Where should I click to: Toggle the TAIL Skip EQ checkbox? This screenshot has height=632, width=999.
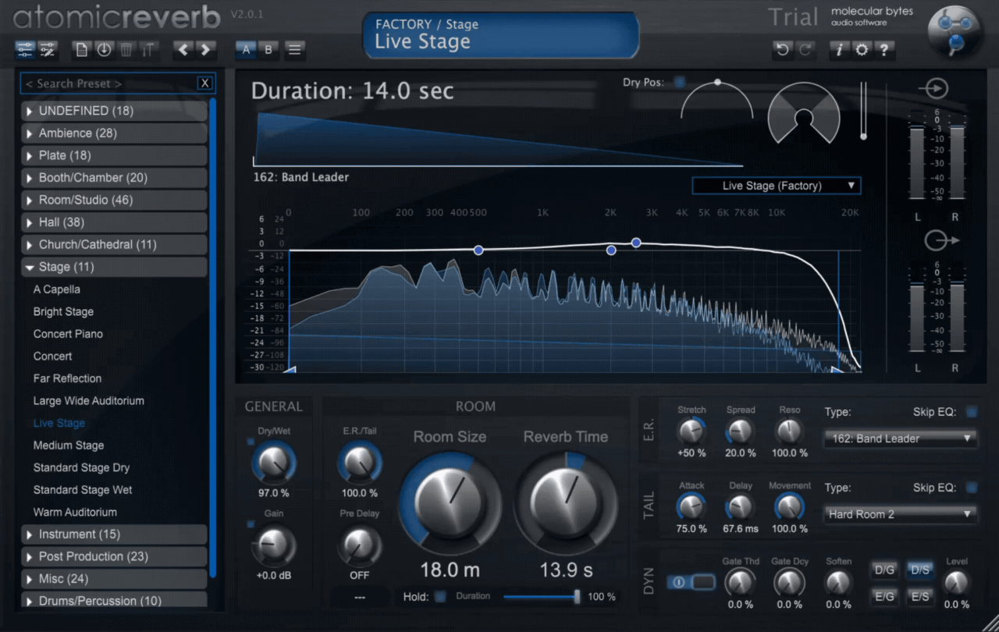972,488
